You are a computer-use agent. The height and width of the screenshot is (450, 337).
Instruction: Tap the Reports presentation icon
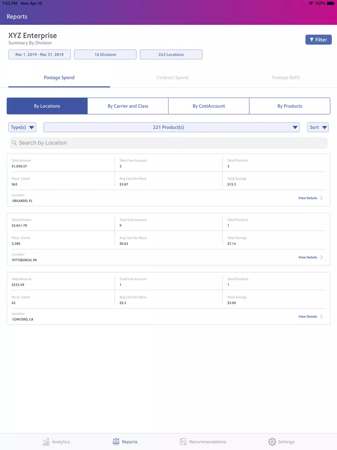coord(116,442)
